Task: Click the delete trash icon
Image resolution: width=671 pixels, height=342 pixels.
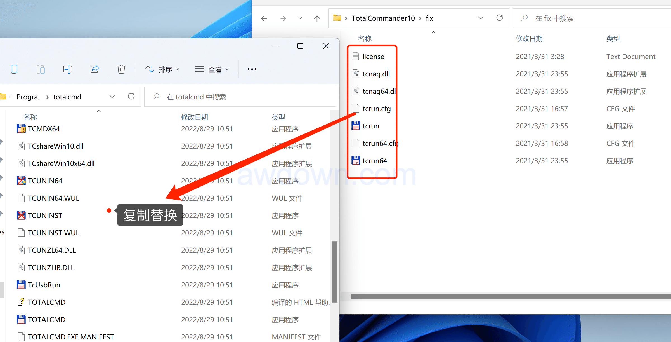Action: pos(121,69)
